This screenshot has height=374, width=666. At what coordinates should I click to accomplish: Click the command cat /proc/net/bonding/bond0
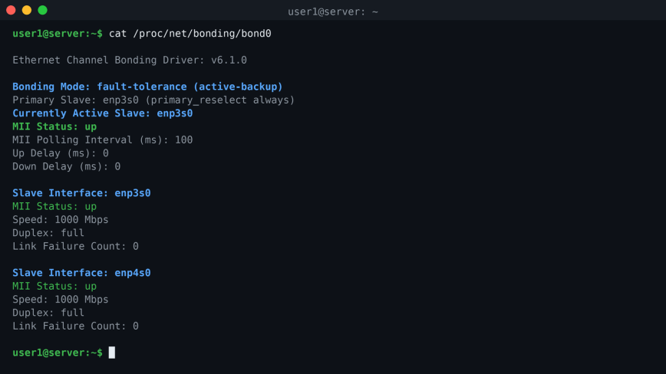(190, 34)
